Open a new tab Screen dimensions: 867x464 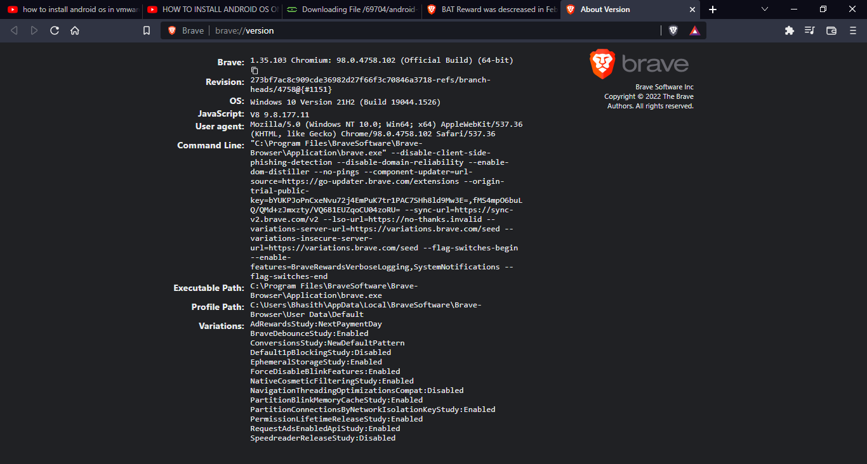tap(713, 10)
